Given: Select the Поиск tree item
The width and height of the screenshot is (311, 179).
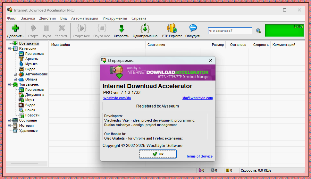Looking at the screenshot, I should pyautogui.click(x=30, y=110).
